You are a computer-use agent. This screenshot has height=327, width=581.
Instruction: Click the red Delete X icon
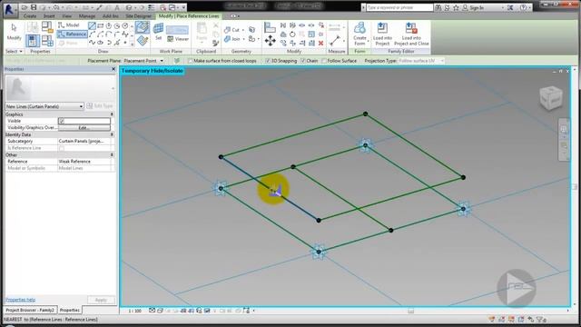click(320, 43)
